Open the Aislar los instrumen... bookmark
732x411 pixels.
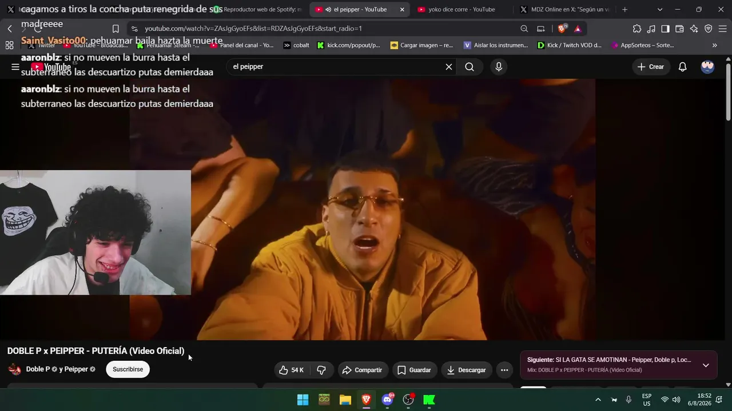tap(496, 45)
